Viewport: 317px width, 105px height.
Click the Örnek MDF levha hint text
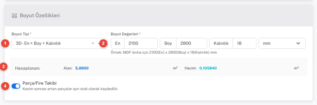pos(164,52)
